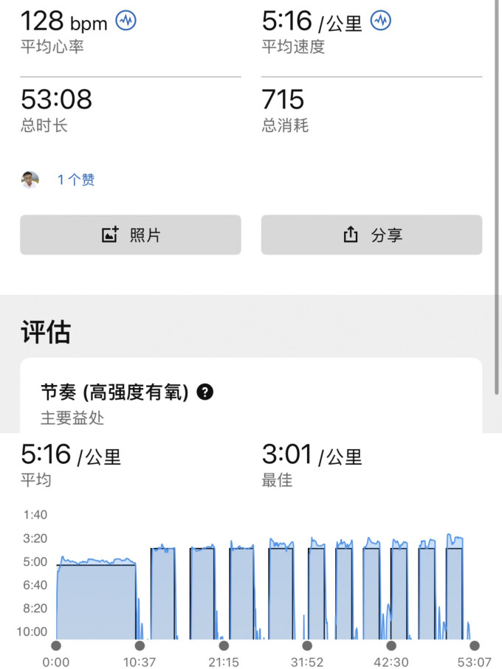Tap the 715 total calories value
The image size is (502, 669).
(283, 100)
